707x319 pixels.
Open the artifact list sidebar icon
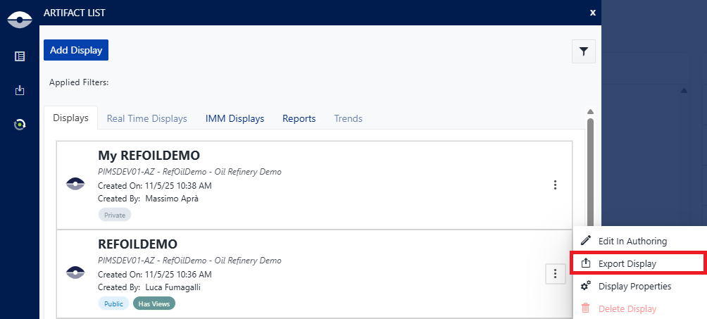(20, 56)
